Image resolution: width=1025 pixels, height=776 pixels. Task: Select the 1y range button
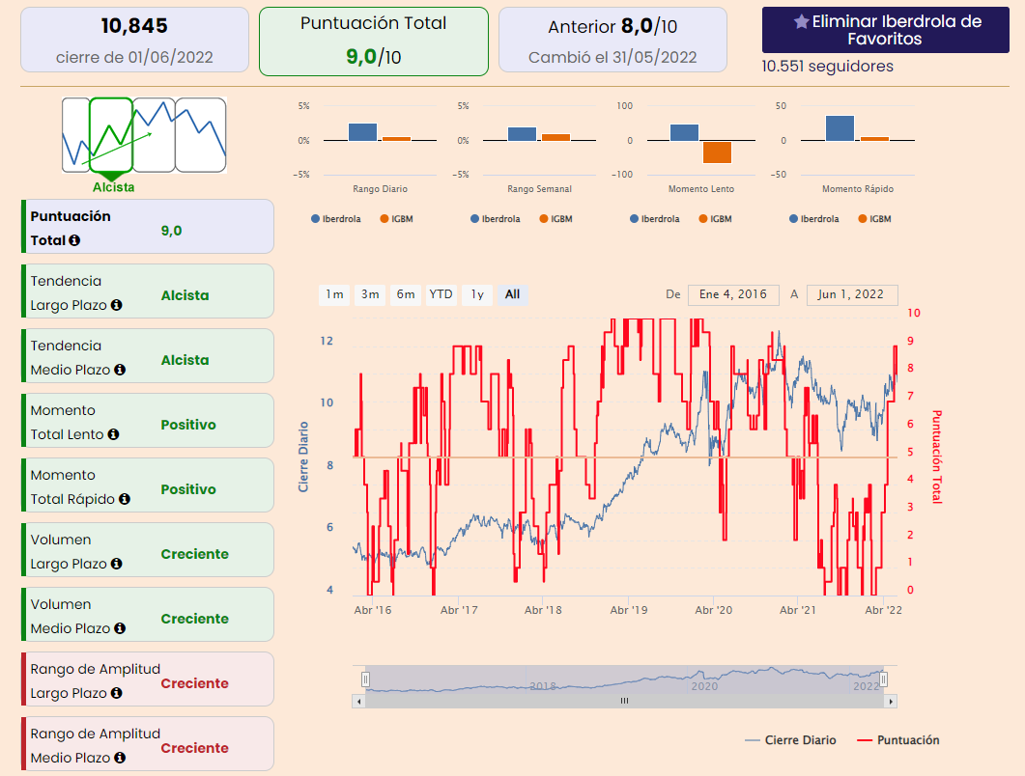point(477,294)
